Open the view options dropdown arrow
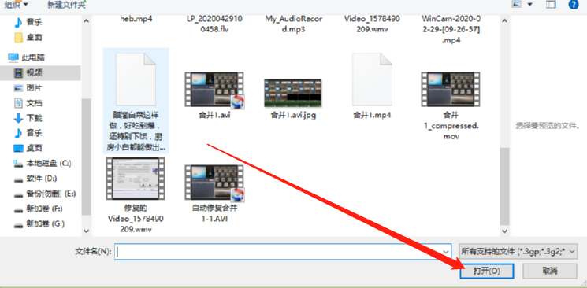The height and width of the screenshot is (288, 587). point(529,5)
